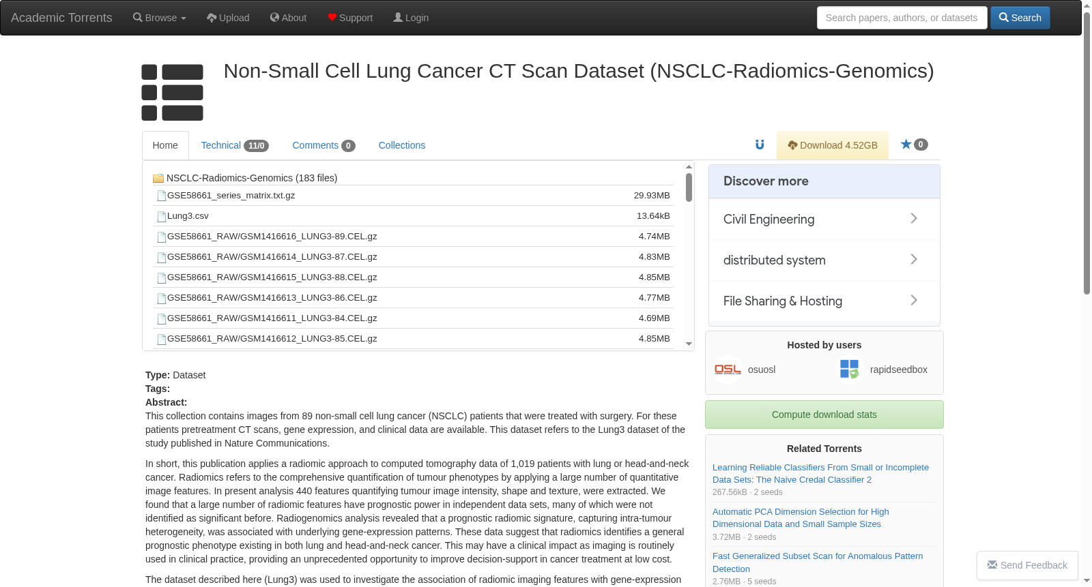Viewport: 1092px width, 587px height.
Task: Click Compute download stats button
Action: [x=824, y=415]
